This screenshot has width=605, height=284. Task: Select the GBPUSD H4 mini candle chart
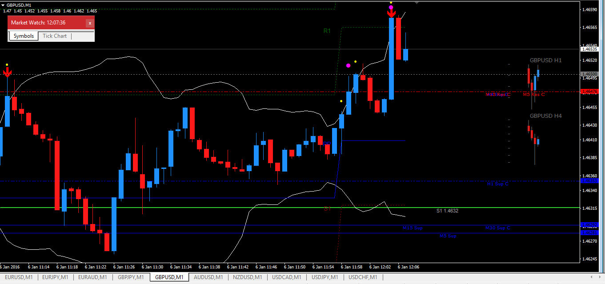pos(533,142)
